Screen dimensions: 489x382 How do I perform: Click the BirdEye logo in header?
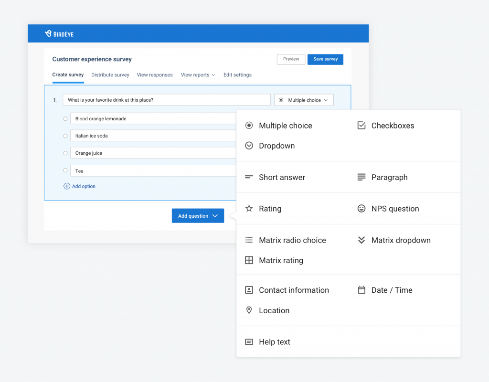(59, 34)
